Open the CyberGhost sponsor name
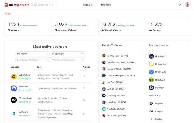This screenshot has height=123, width=194. [x=24, y=75]
